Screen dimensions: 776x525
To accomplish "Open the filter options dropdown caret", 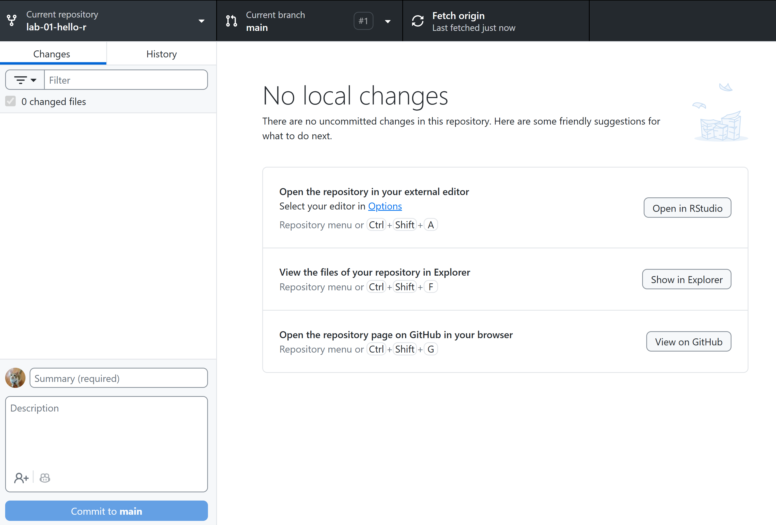I will (x=33, y=80).
